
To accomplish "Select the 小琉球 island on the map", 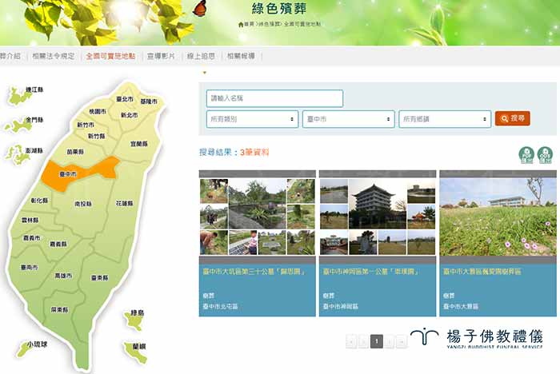I will point(24,350).
